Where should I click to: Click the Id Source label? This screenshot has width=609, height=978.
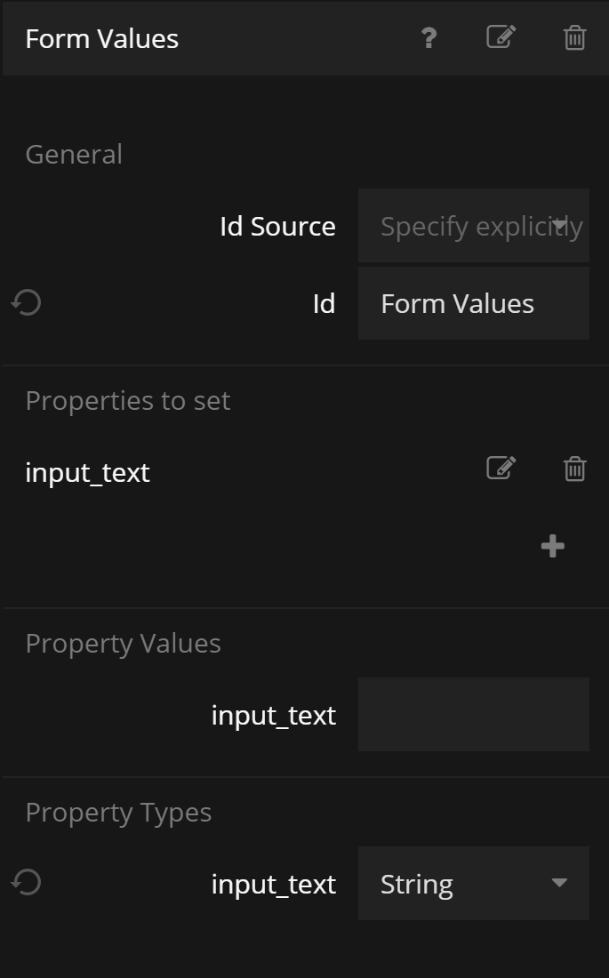277,226
